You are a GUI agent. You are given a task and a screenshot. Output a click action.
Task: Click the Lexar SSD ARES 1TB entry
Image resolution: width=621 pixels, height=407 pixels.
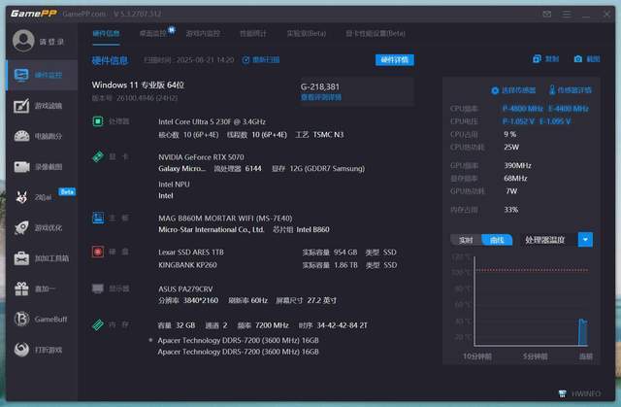pyautogui.click(x=191, y=252)
